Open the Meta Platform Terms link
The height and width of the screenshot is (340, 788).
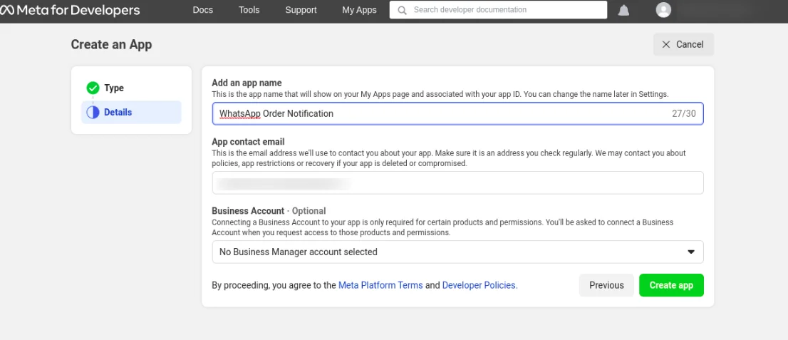[380, 285]
